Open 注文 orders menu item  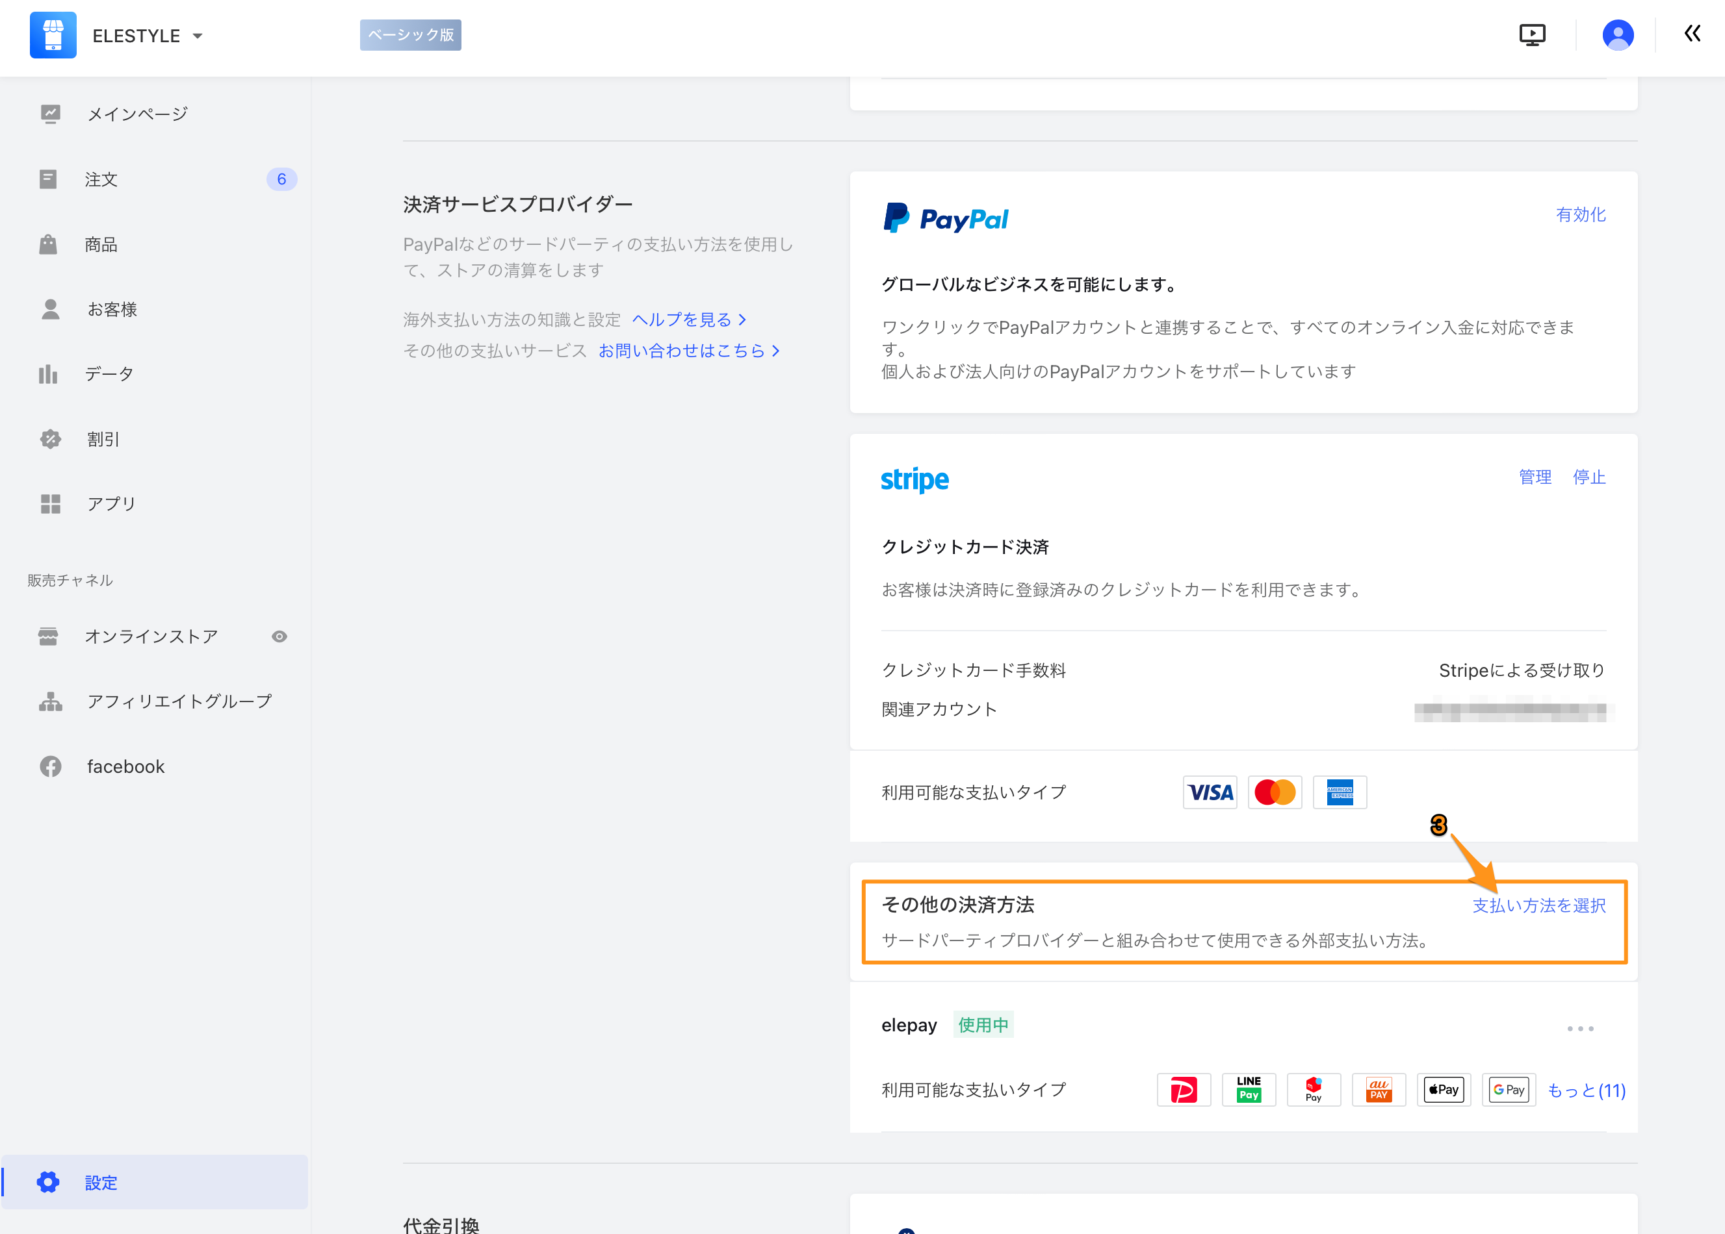101,179
